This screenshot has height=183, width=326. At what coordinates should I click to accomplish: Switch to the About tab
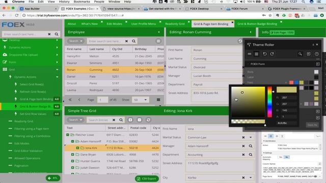(x=72, y=24)
